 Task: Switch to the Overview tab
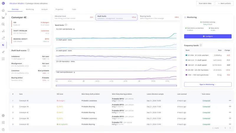point(15,9)
